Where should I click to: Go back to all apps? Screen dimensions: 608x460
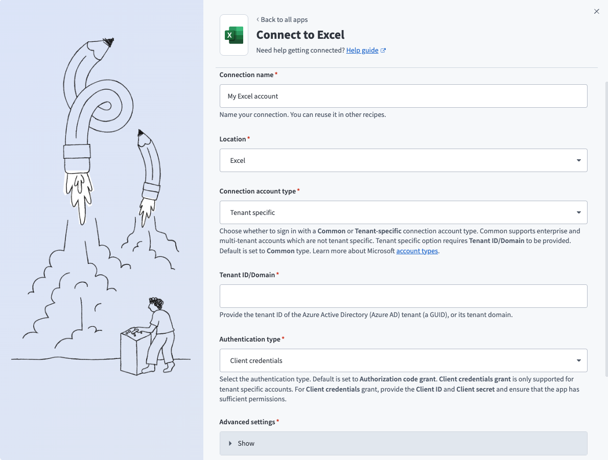point(282,19)
